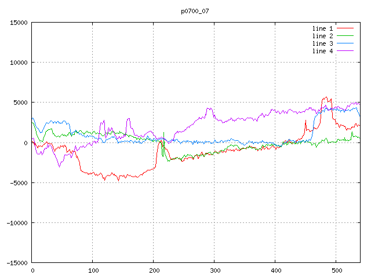Select the 'line 3' legend label

click(x=322, y=44)
